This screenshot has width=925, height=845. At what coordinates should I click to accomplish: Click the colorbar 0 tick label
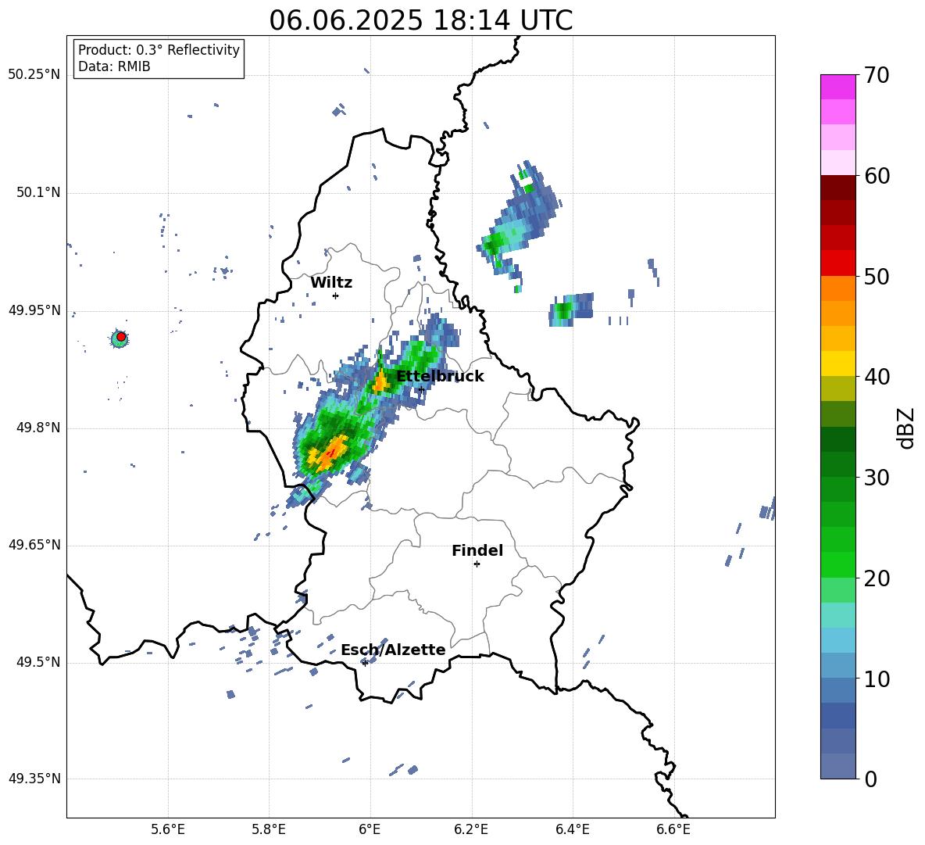pyautogui.click(x=870, y=779)
